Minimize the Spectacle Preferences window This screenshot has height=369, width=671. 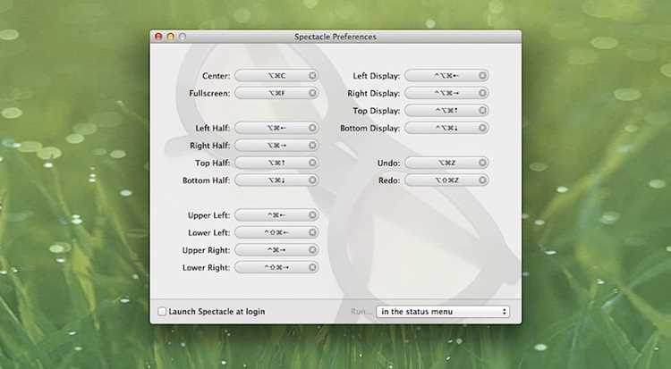(170, 37)
